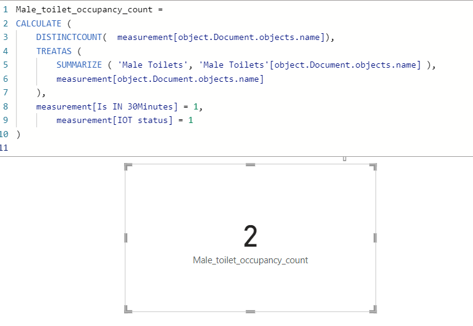Select the card's bottom-middle resize handle
This screenshot has width=473, height=326.
tap(251, 311)
